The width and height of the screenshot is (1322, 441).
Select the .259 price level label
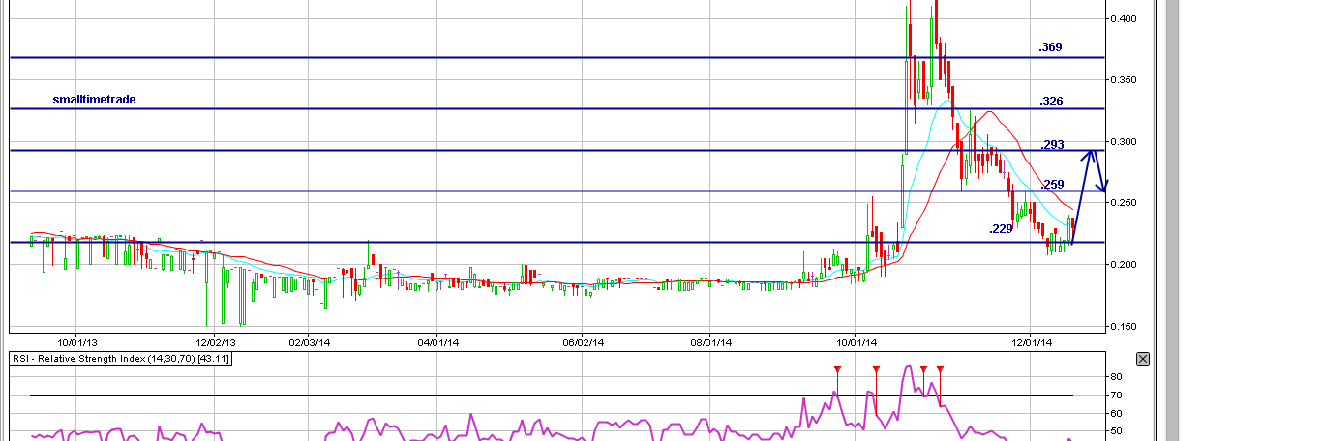tap(1052, 184)
